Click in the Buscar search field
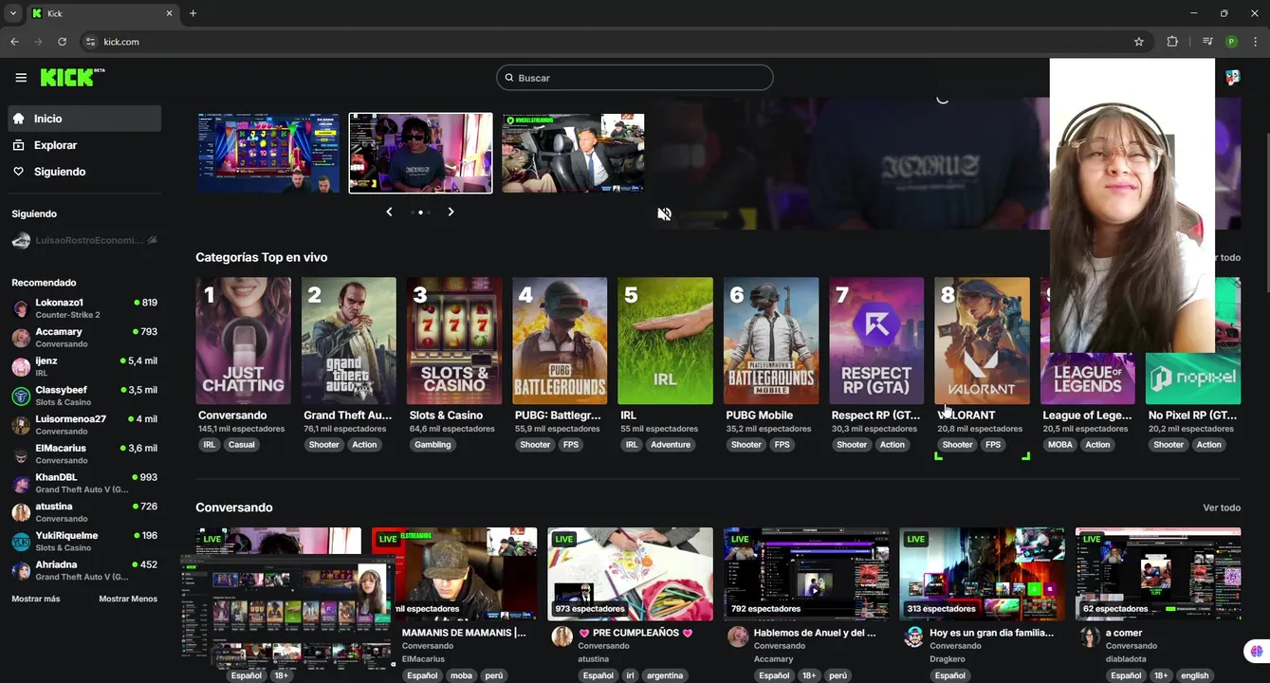The width and height of the screenshot is (1270, 683). [635, 78]
